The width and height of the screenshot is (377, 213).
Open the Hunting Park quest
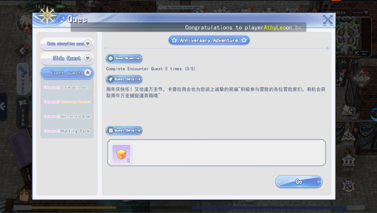(67, 131)
